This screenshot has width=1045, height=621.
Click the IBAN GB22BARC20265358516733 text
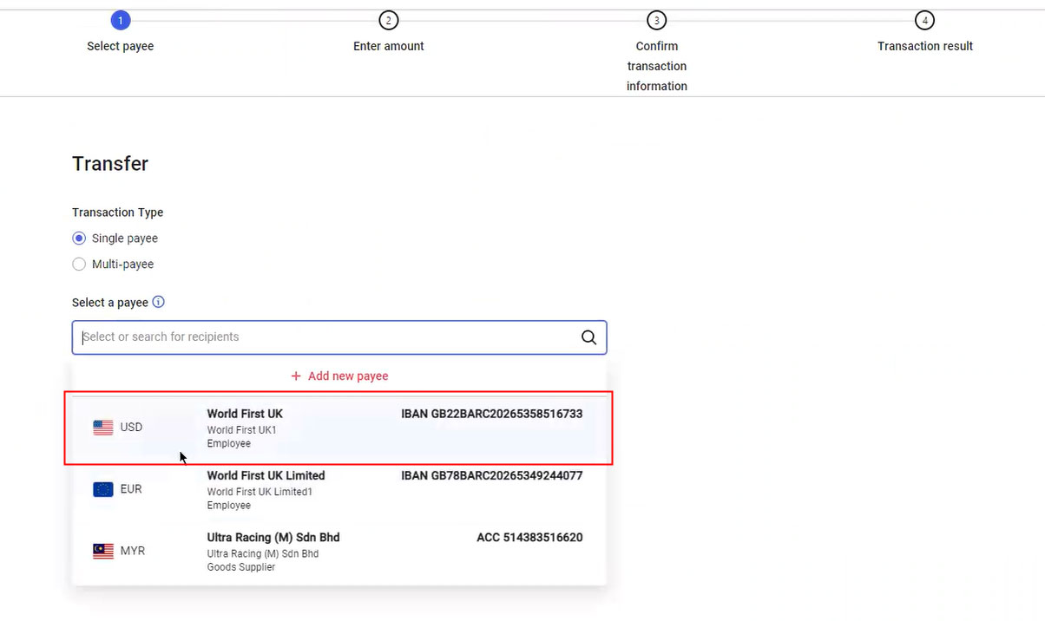pyautogui.click(x=491, y=414)
